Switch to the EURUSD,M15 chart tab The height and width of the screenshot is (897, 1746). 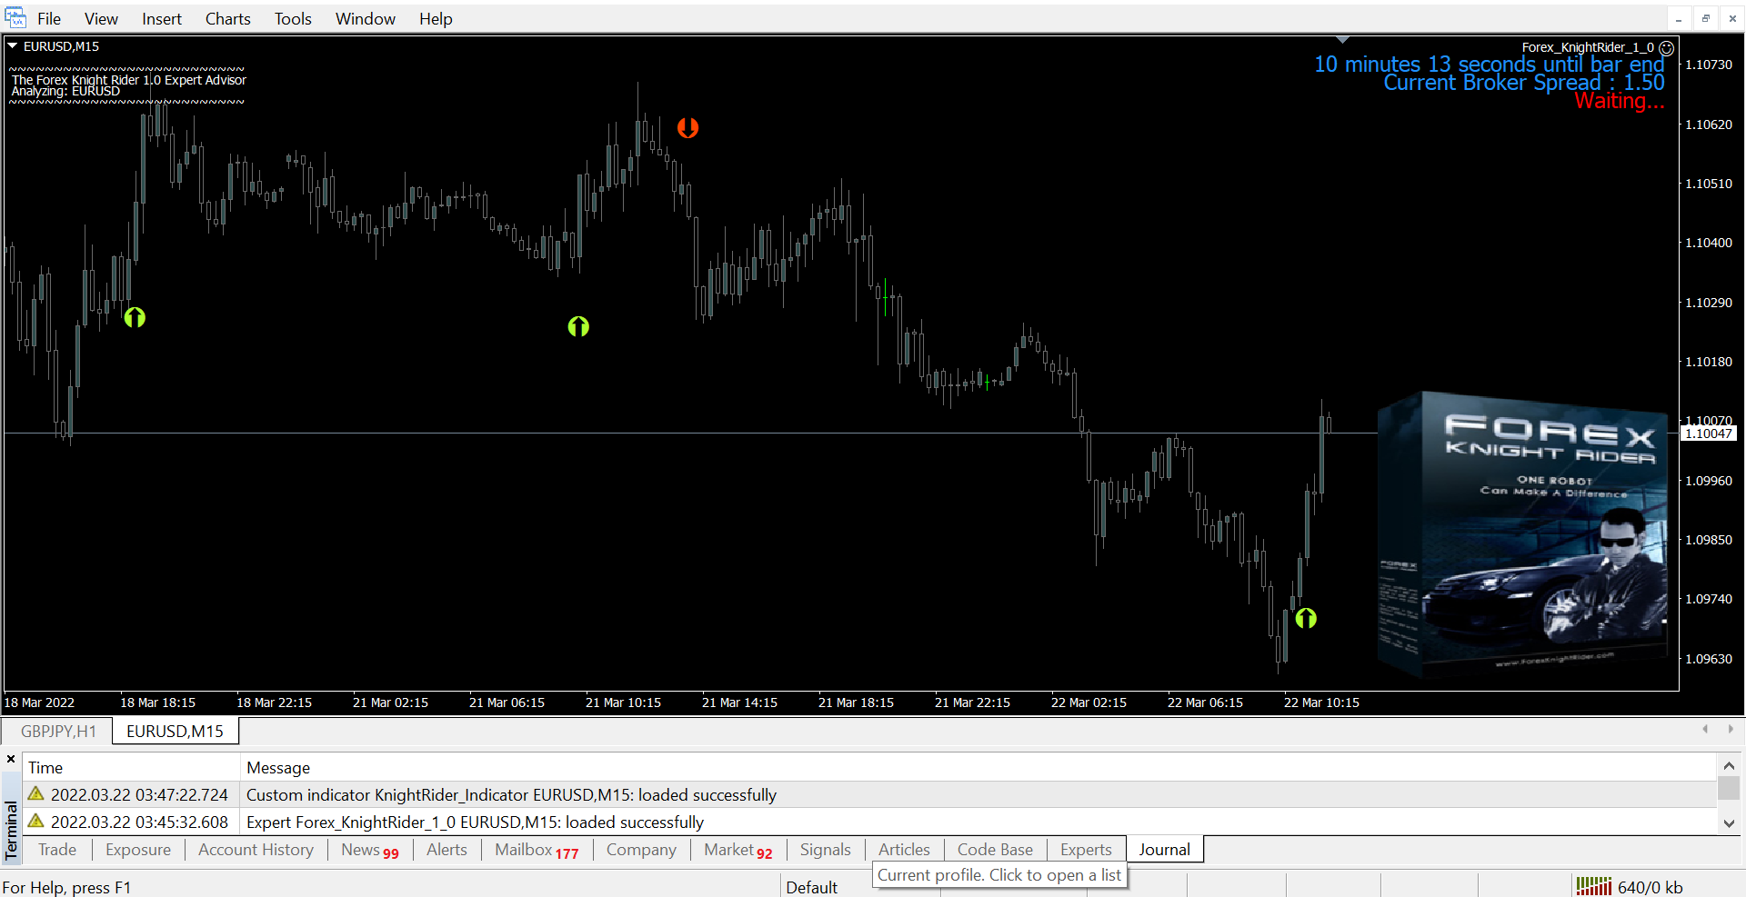point(175,732)
